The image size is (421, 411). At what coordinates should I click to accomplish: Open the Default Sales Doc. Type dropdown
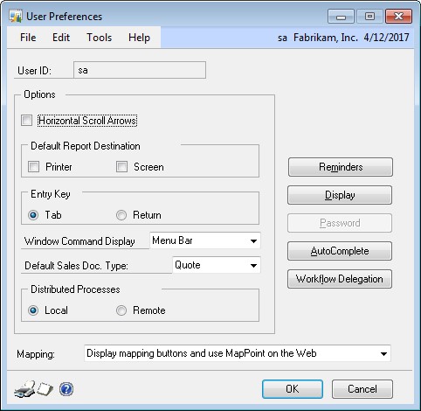click(x=217, y=265)
